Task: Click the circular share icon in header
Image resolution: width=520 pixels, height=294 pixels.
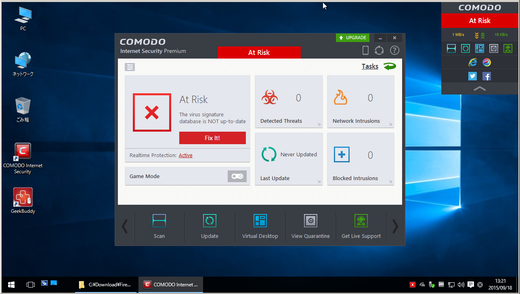Action: [379, 50]
